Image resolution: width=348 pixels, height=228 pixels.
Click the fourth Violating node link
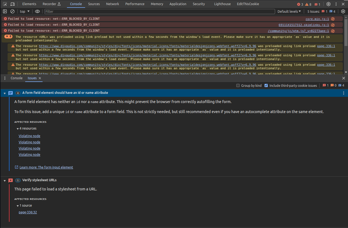pos(29,155)
